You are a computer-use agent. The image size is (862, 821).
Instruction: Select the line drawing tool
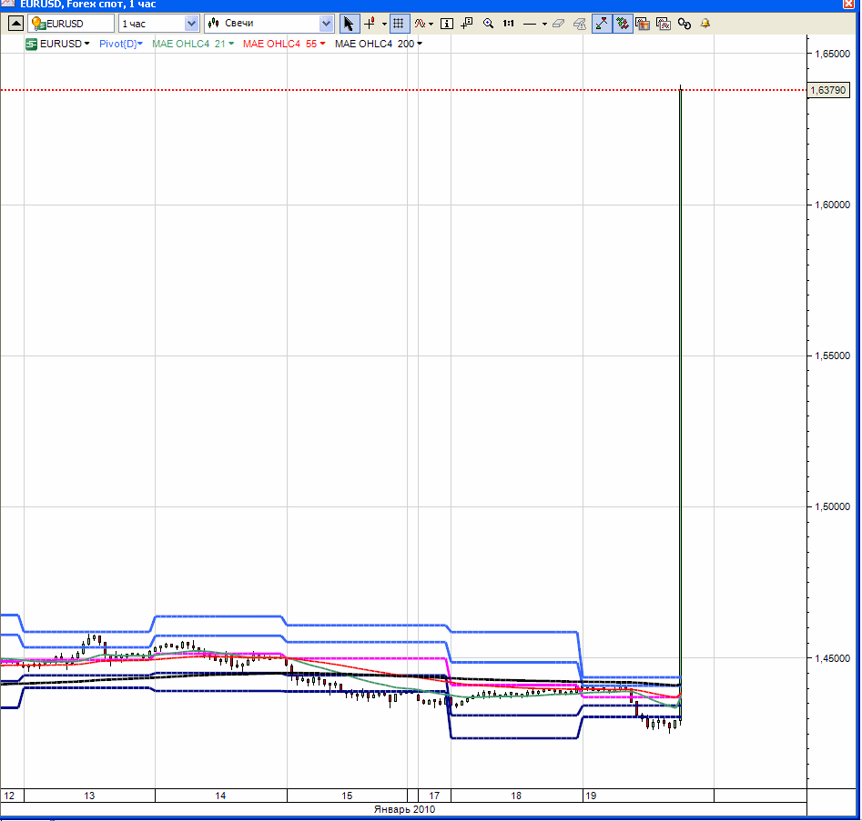click(x=530, y=24)
